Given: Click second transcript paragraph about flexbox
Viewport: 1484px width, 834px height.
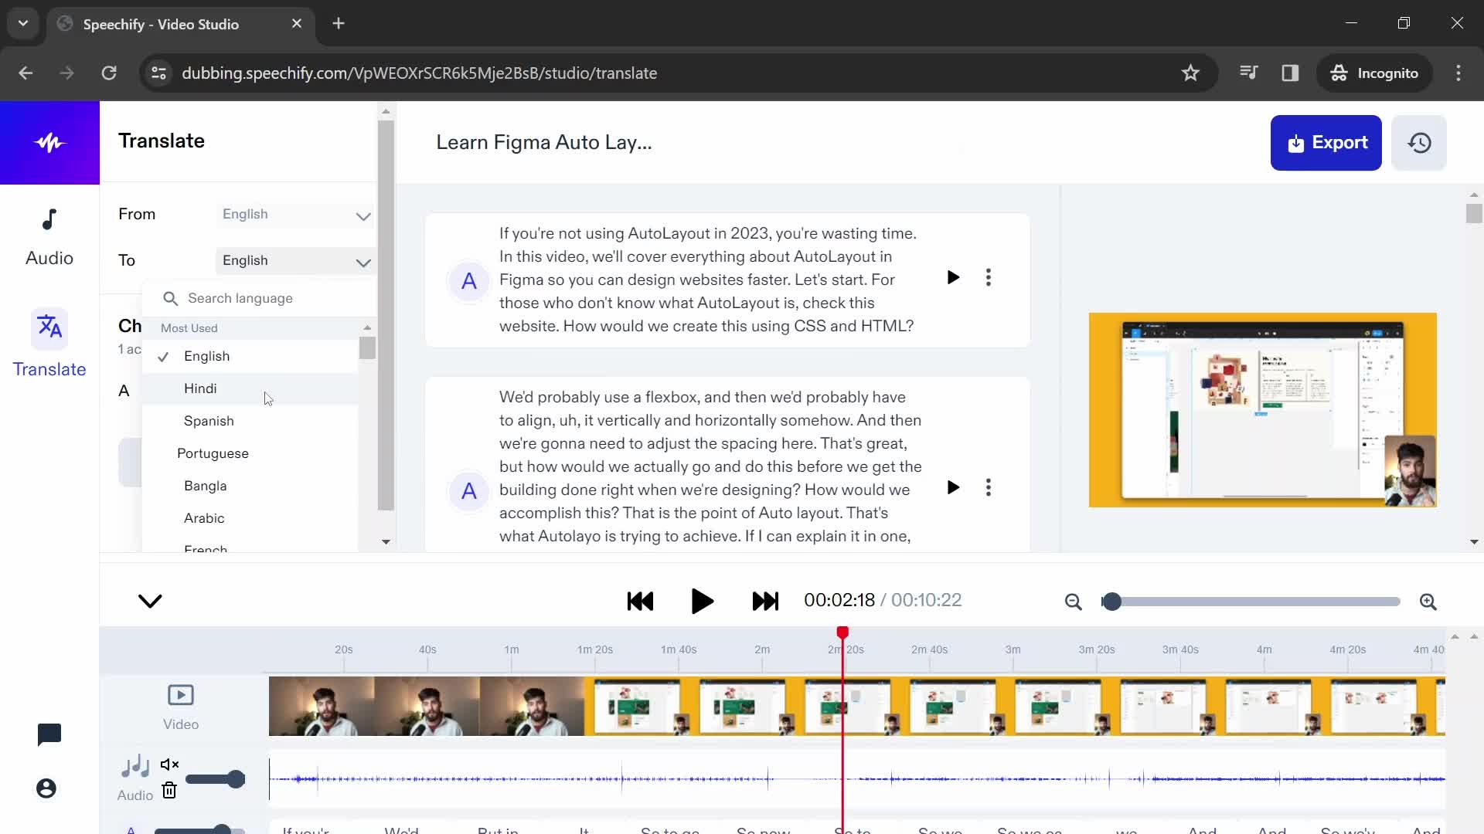Looking at the screenshot, I should coord(710,466).
